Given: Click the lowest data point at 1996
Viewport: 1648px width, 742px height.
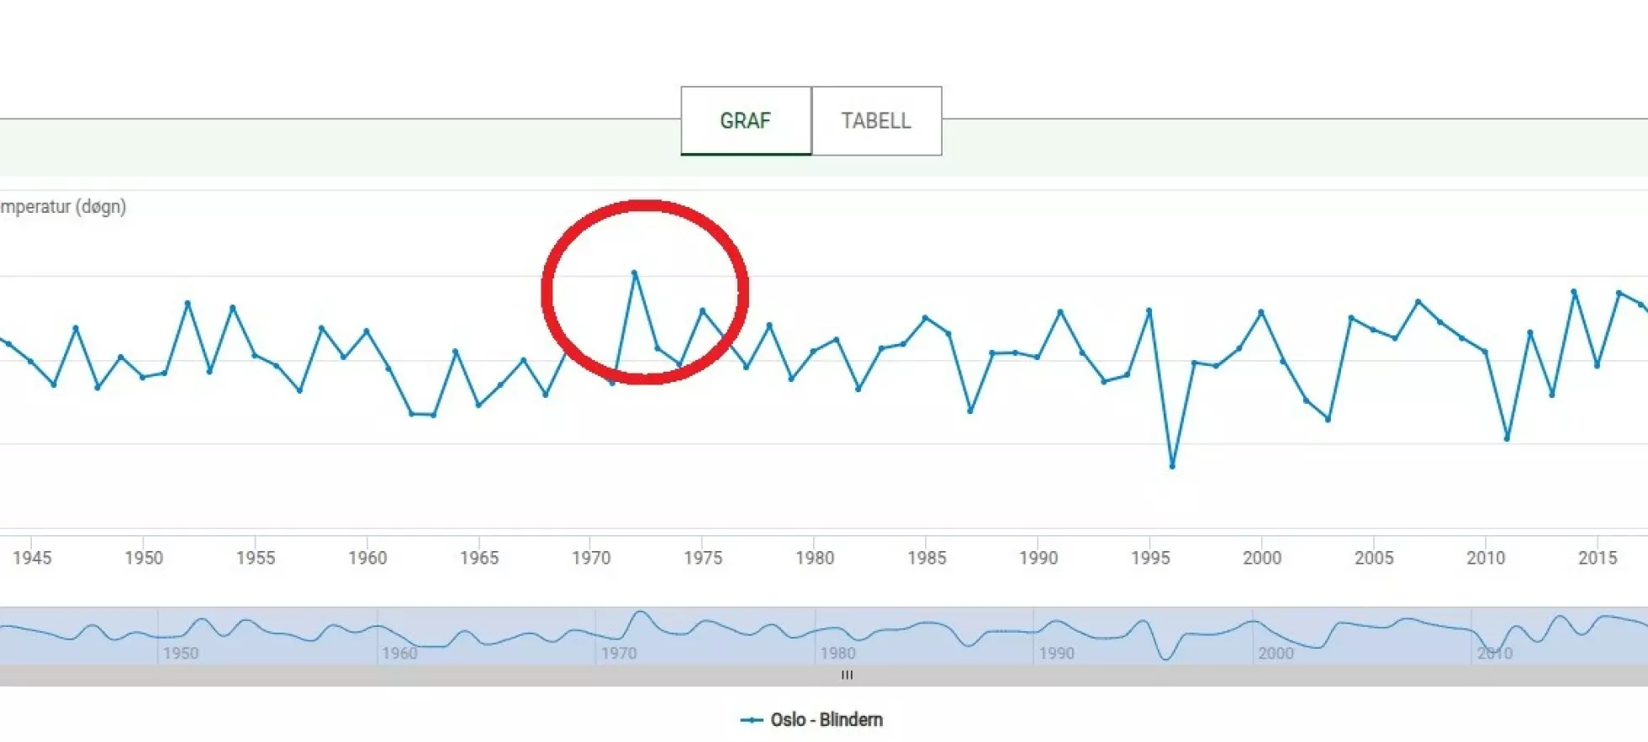Looking at the screenshot, I should point(1172,465).
